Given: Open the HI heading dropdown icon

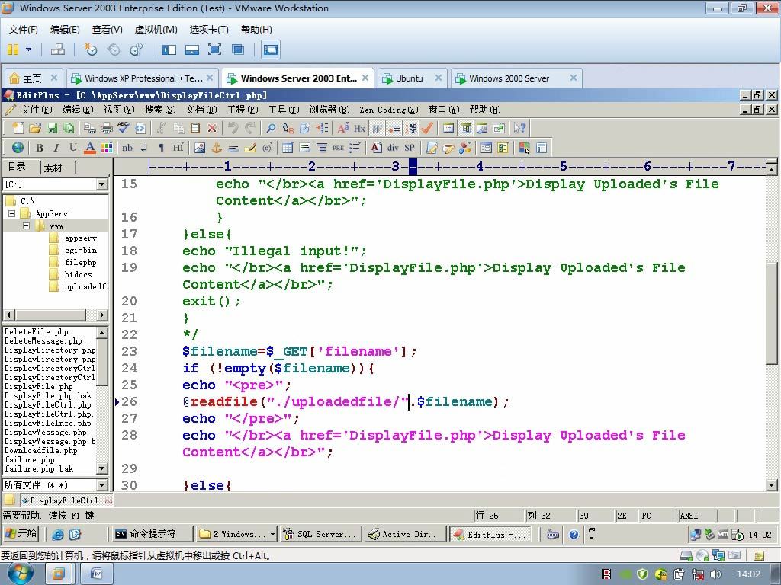Looking at the screenshot, I should click(178, 148).
